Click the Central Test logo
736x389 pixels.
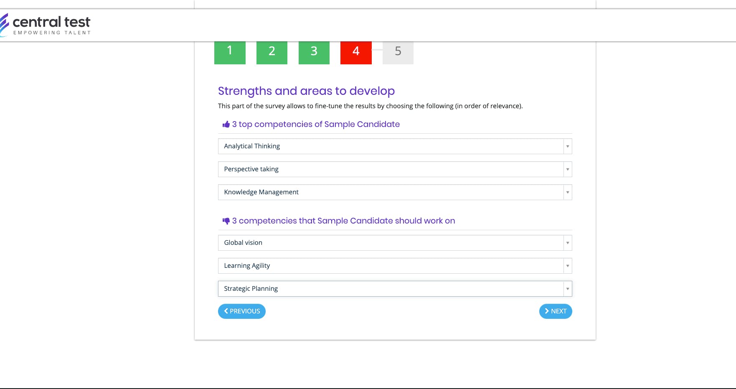[x=45, y=25]
